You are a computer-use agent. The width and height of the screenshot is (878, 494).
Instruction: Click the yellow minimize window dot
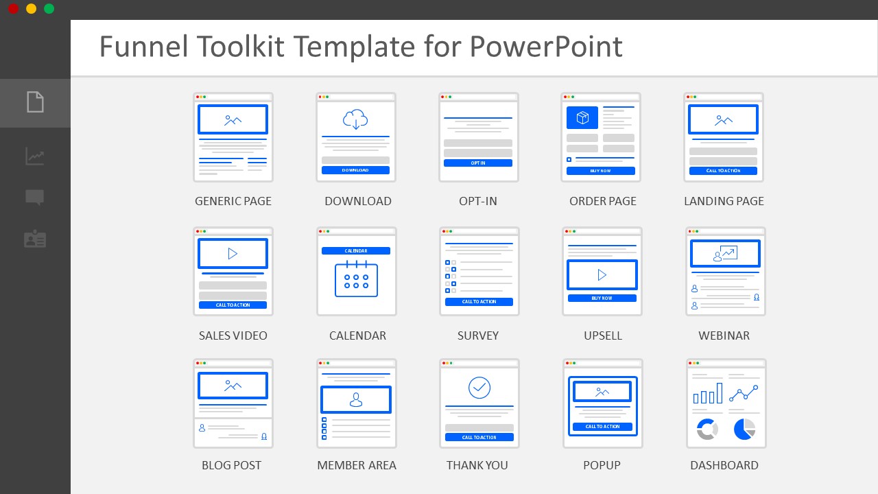pos(31,8)
